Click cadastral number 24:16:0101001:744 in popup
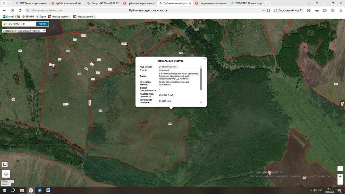The image size is (345, 194). click(x=168, y=67)
